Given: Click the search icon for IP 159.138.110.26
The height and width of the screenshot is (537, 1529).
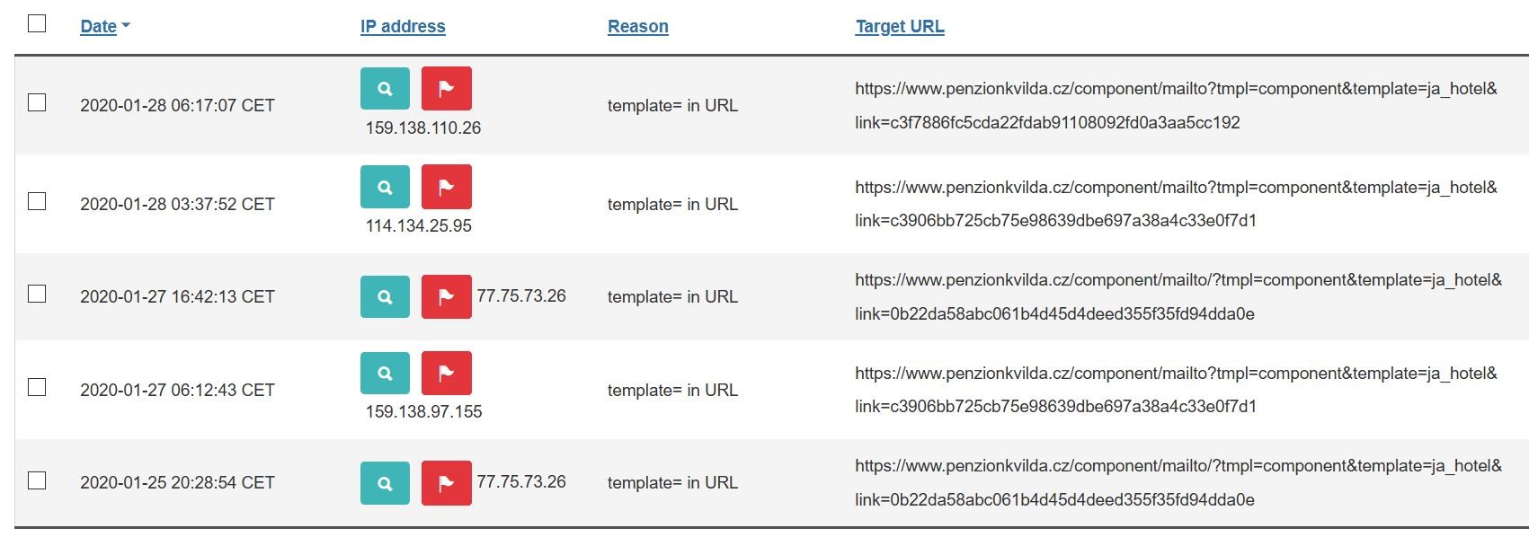Looking at the screenshot, I should coord(385,89).
